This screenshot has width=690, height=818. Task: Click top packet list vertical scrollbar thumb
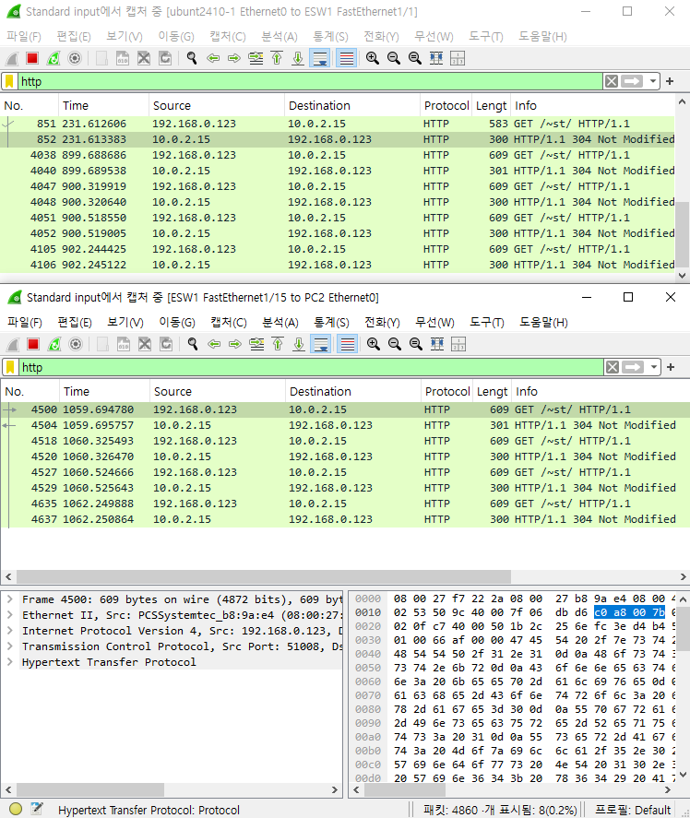683,234
